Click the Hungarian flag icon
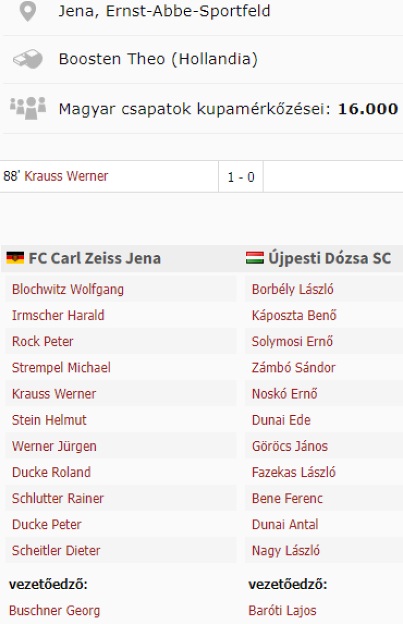The image size is (403, 624). 255,258
